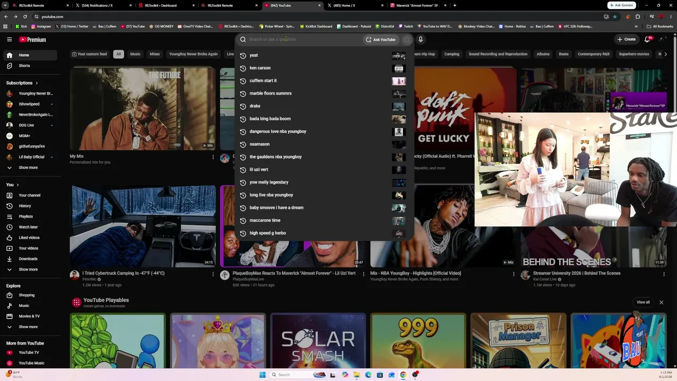Viewport: 677px width, 381px height.
Task: Open Liked videos in the sidebar
Action: (x=30, y=238)
